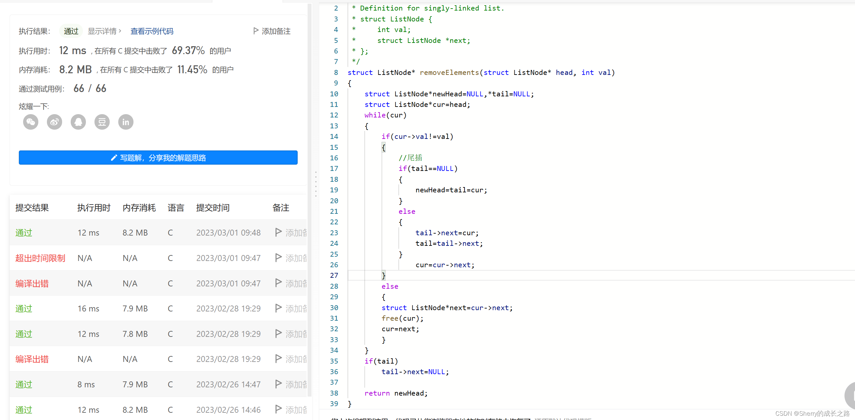The image size is (855, 420).
Task: Open 通过 submission with 7.8 MB memory
Action: [x=23, y=334]
